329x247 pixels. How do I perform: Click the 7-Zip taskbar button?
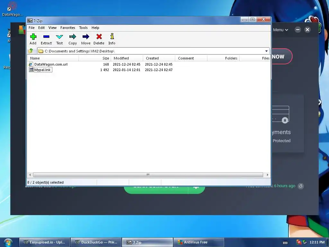pos(147,242)
